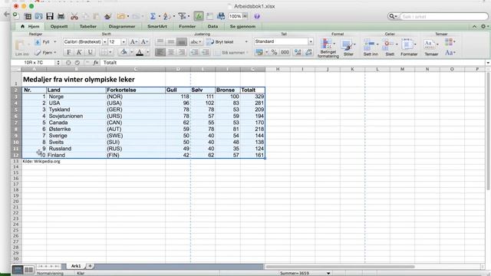Toggle align text right
This screenshot has width=491, height=276.
(182, 52)
